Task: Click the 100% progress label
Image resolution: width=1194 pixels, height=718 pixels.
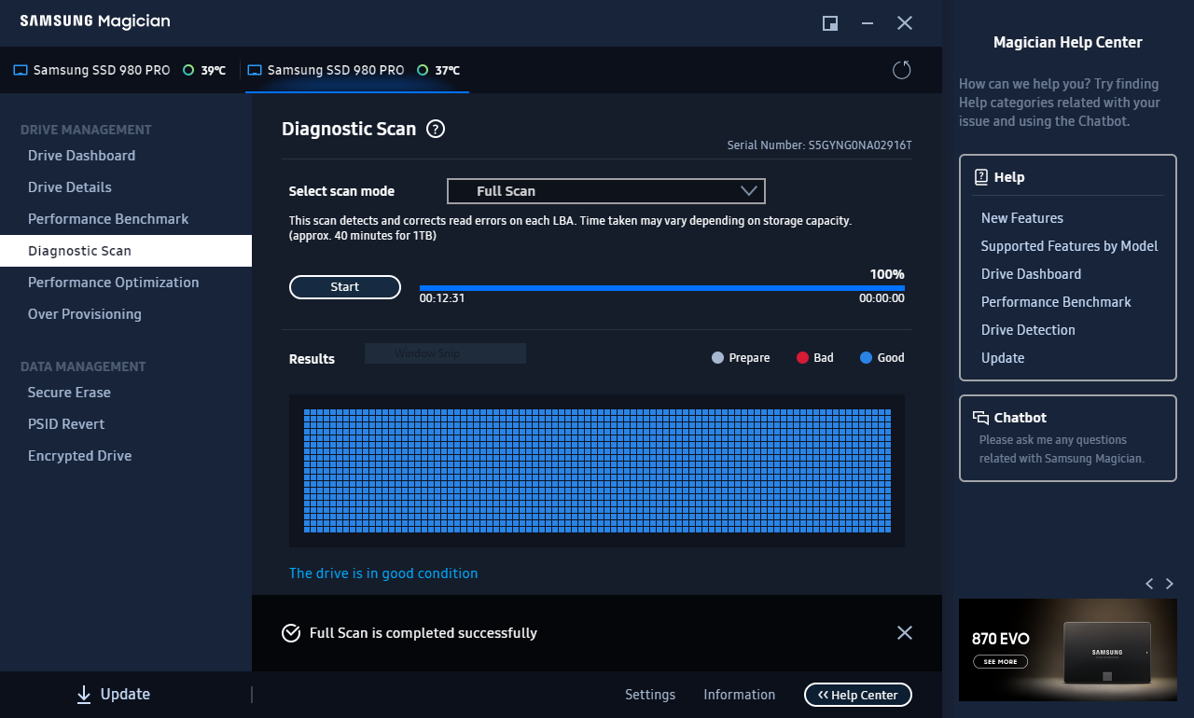Action: [887, 274]
